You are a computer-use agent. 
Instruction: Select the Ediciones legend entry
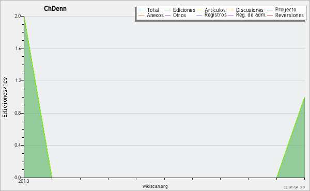point(184,10)
